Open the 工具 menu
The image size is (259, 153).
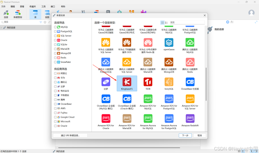tap(44, 6)
